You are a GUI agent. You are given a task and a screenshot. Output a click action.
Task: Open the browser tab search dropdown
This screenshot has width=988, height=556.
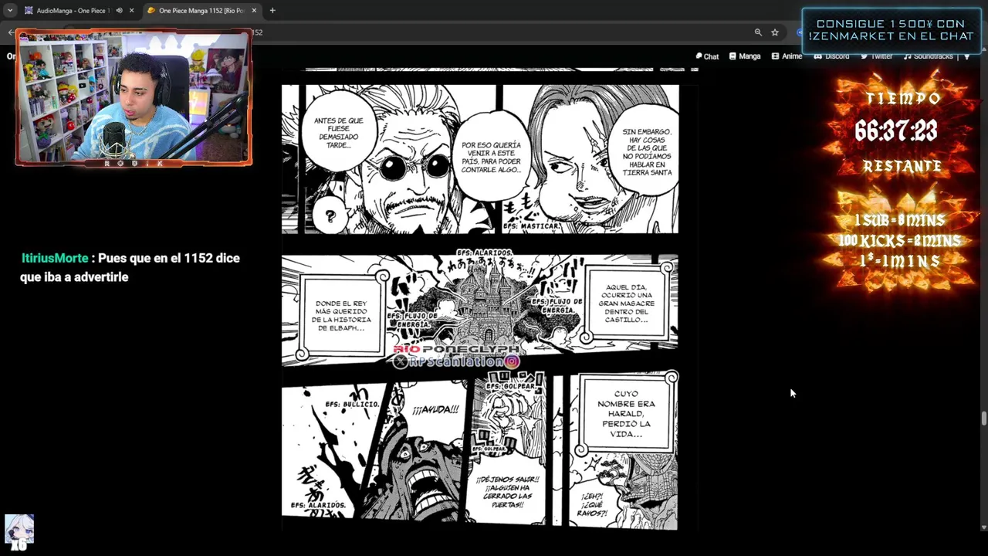coord(10,11)
